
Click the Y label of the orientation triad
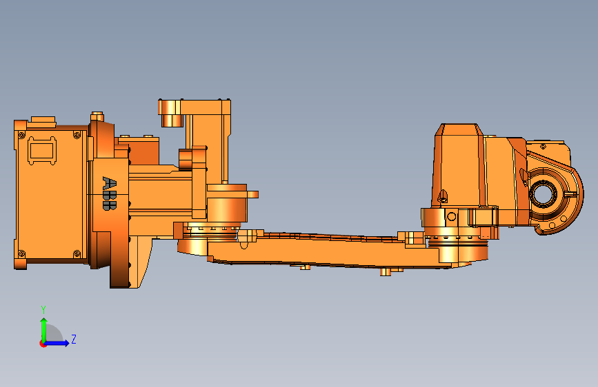tap(43, 310)
